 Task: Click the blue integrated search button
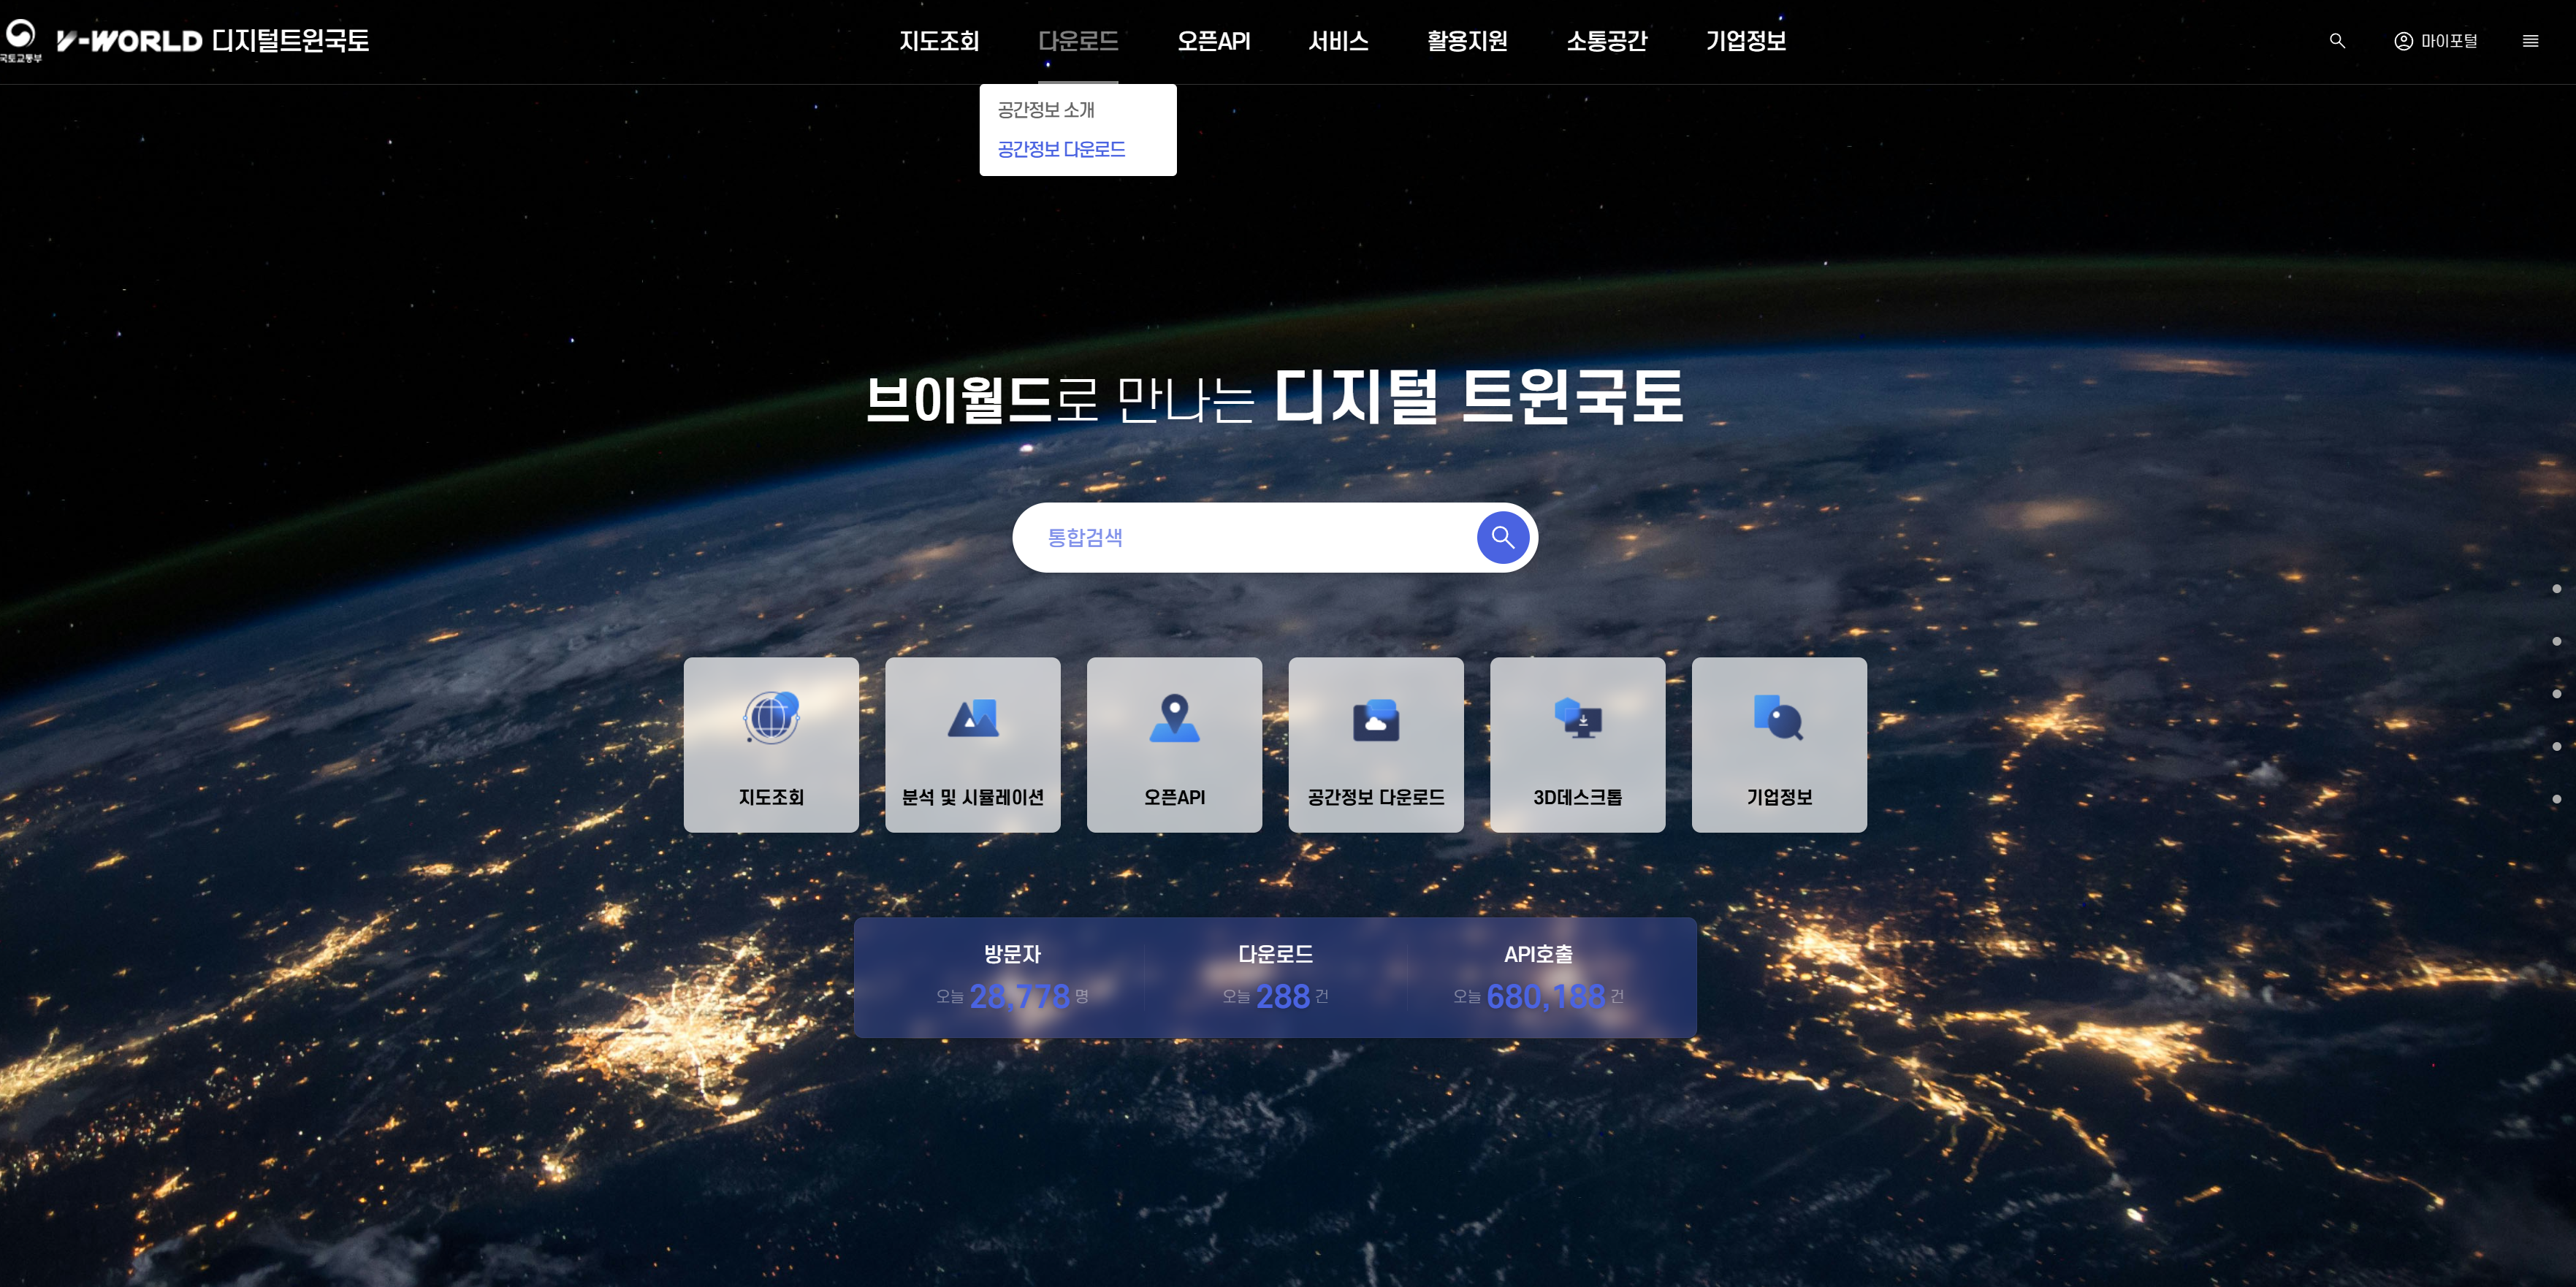(x=1502, y=538)
